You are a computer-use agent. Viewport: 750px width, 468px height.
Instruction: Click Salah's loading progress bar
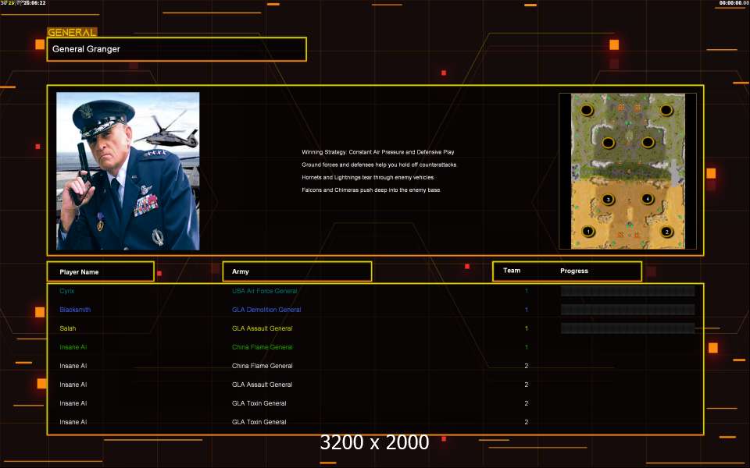[627, 328]
